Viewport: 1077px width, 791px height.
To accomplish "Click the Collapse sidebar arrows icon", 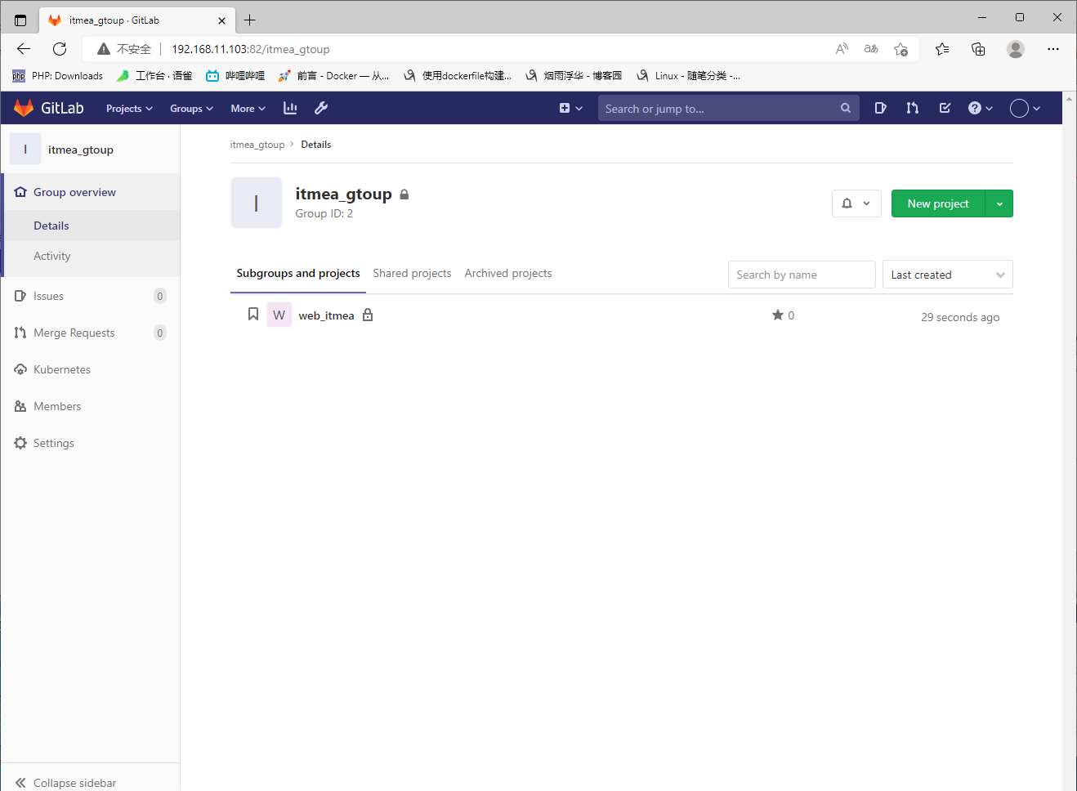I will (20, 783).
